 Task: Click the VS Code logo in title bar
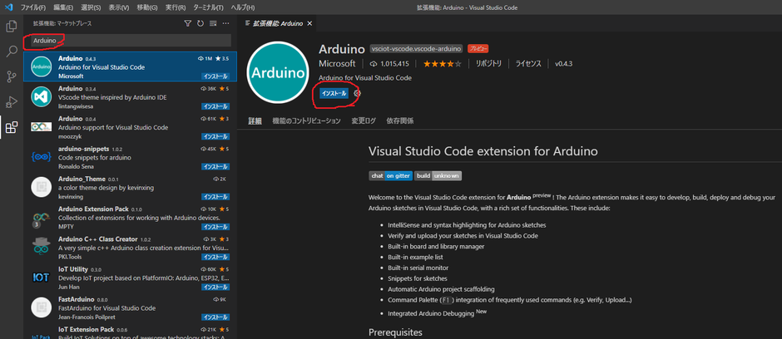tap(8, 7)
